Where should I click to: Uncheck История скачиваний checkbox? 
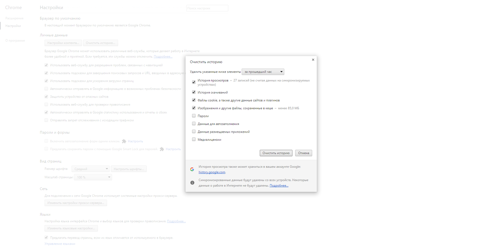(x=194, y=92)
